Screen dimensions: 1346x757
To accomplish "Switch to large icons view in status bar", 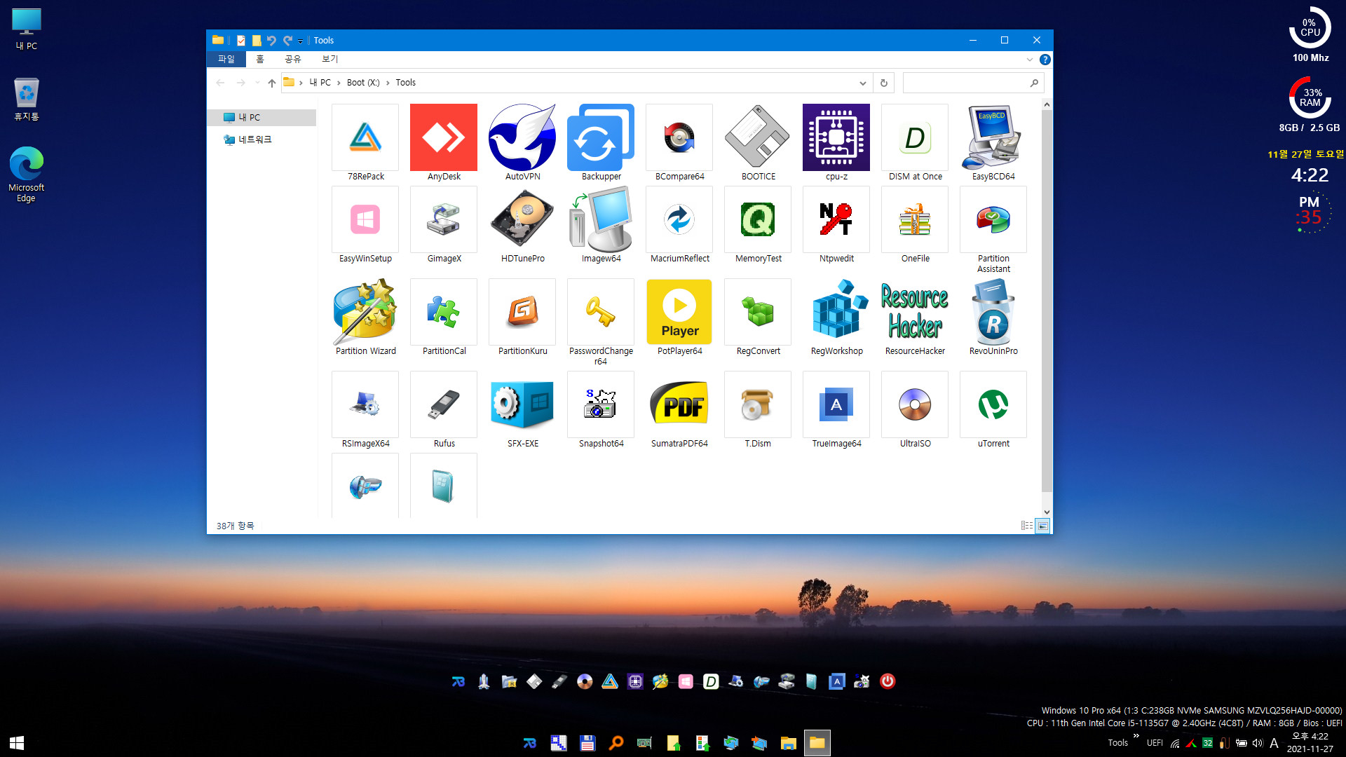I will 1042,526.
